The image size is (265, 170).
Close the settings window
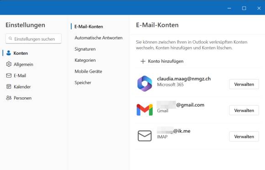coord(259,8)
